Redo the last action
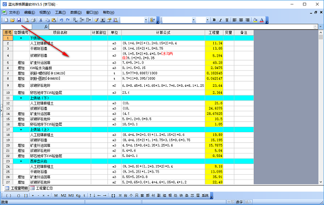This screenshot has width=324, height=205. 68,20
